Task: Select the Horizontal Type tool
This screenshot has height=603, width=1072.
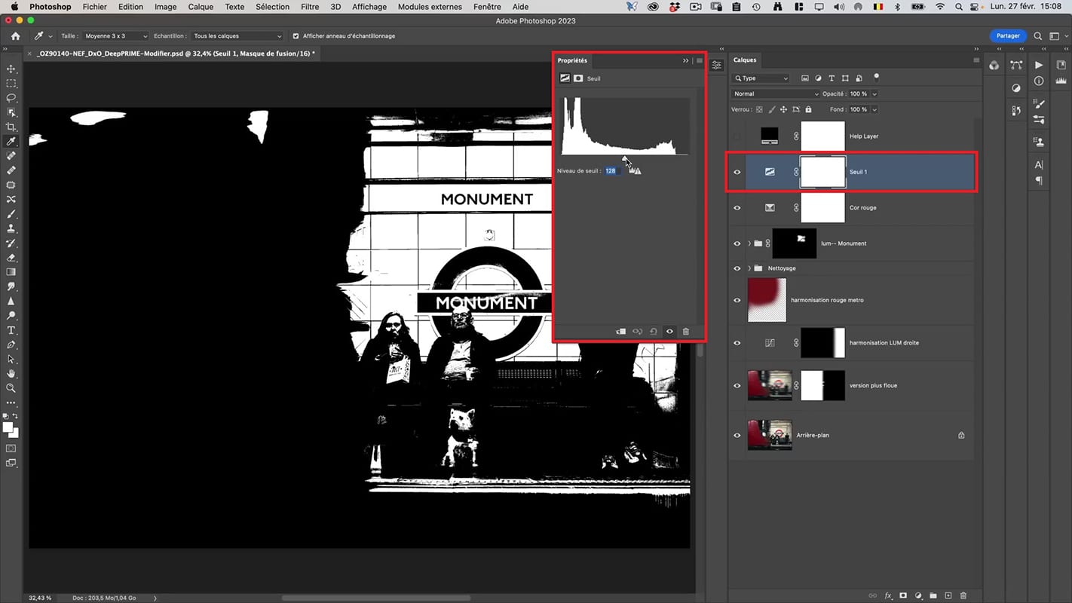Action: pos(11,330)
